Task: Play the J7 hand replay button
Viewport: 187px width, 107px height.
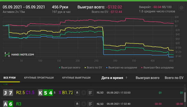Action: click(84, 93)
